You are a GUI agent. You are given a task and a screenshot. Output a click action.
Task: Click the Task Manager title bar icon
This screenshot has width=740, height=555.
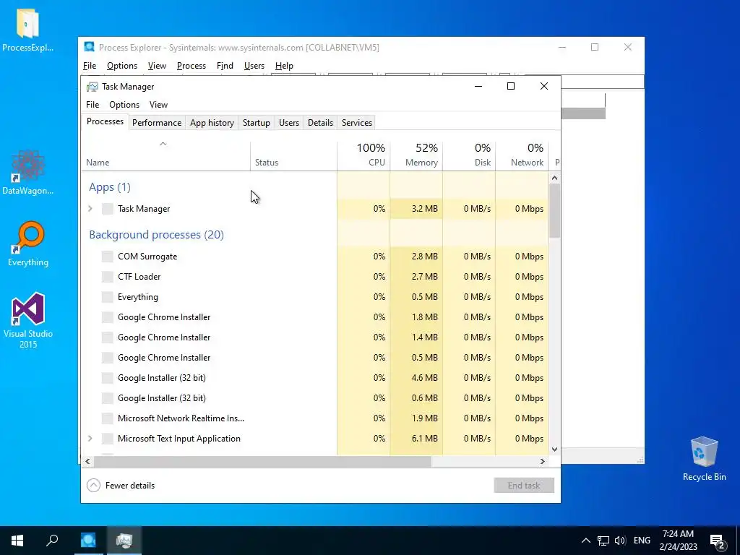pos(92,87)
